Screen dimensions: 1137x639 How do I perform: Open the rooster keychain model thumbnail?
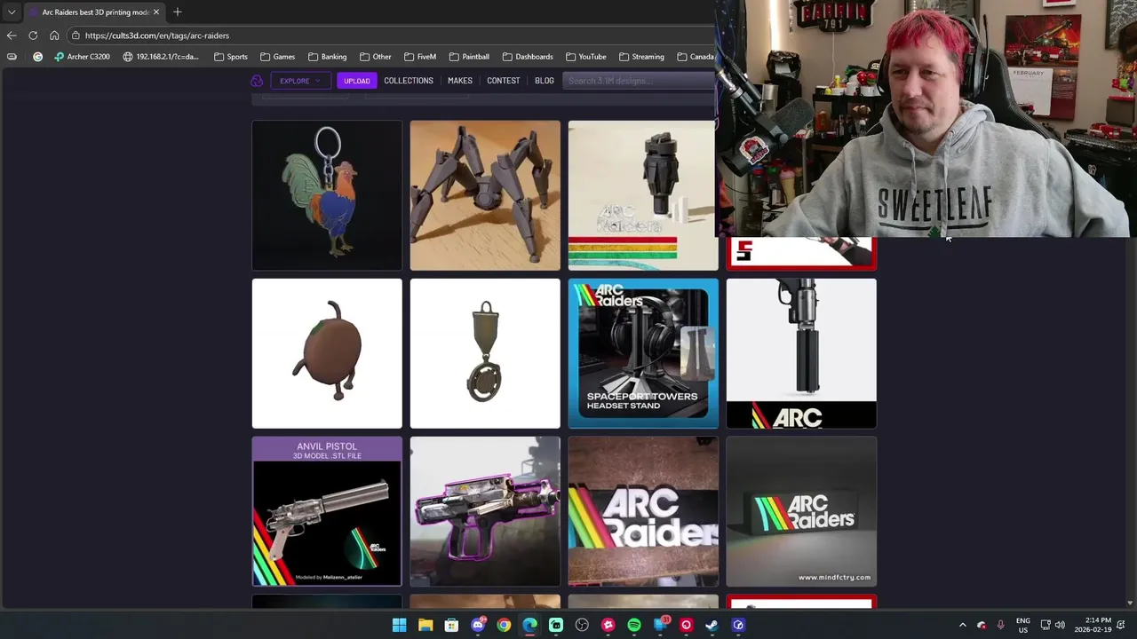point(327,195)
